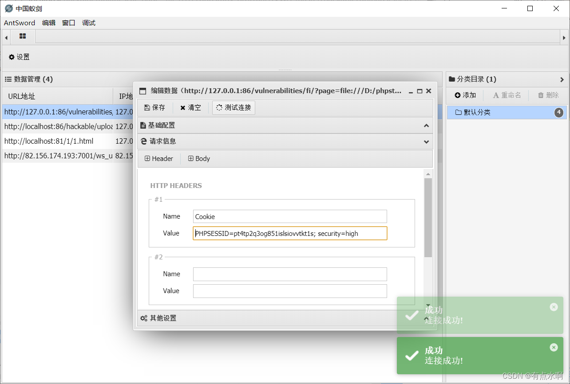
Task: Click the headers panel vertical scrollbar thumb
Action: tap(428, 217)
